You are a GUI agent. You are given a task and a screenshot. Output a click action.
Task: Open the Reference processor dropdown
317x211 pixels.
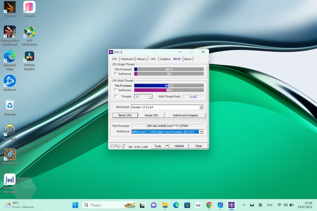point(201,132)
